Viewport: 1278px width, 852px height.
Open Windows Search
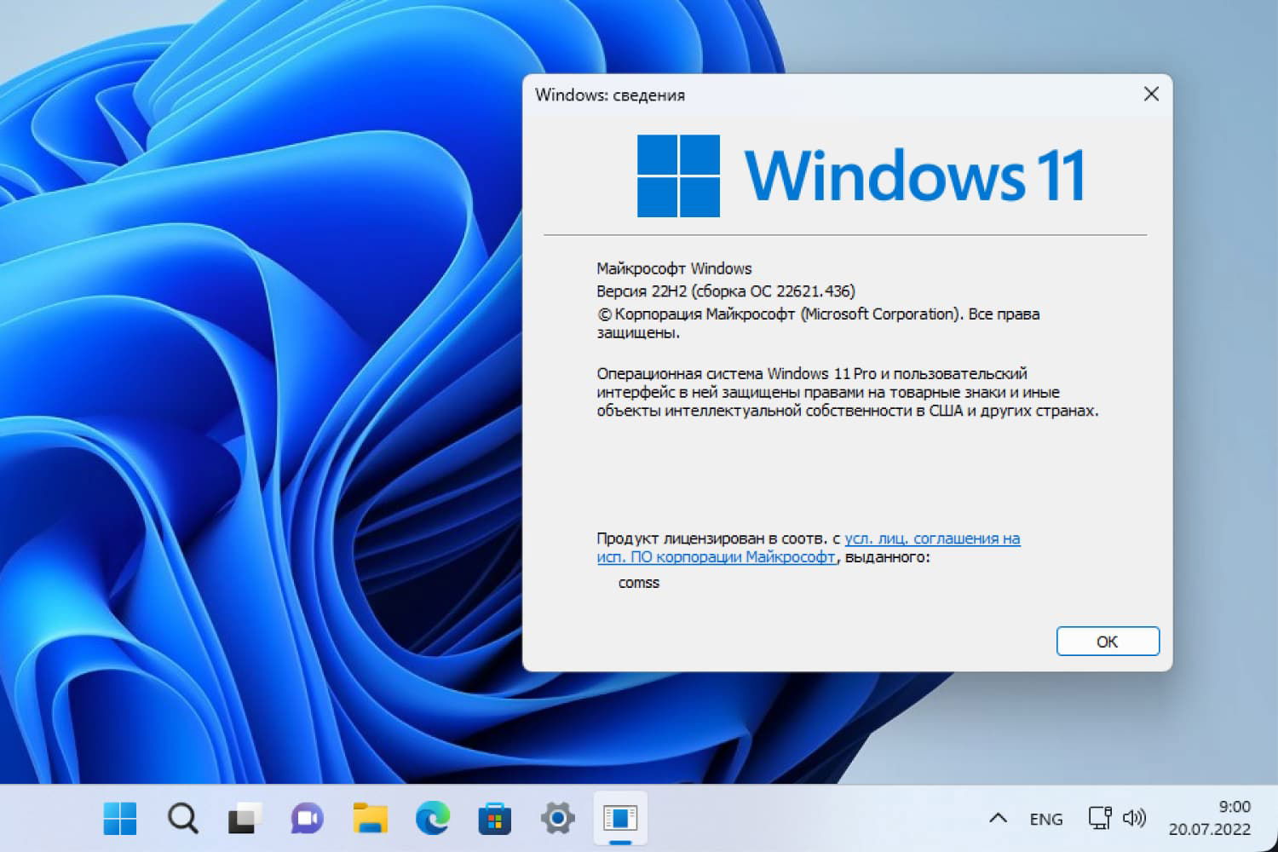point(181,818)
